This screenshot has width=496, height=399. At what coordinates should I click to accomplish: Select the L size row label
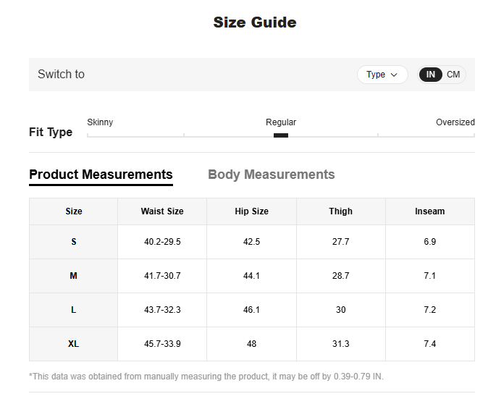point(74,310)
